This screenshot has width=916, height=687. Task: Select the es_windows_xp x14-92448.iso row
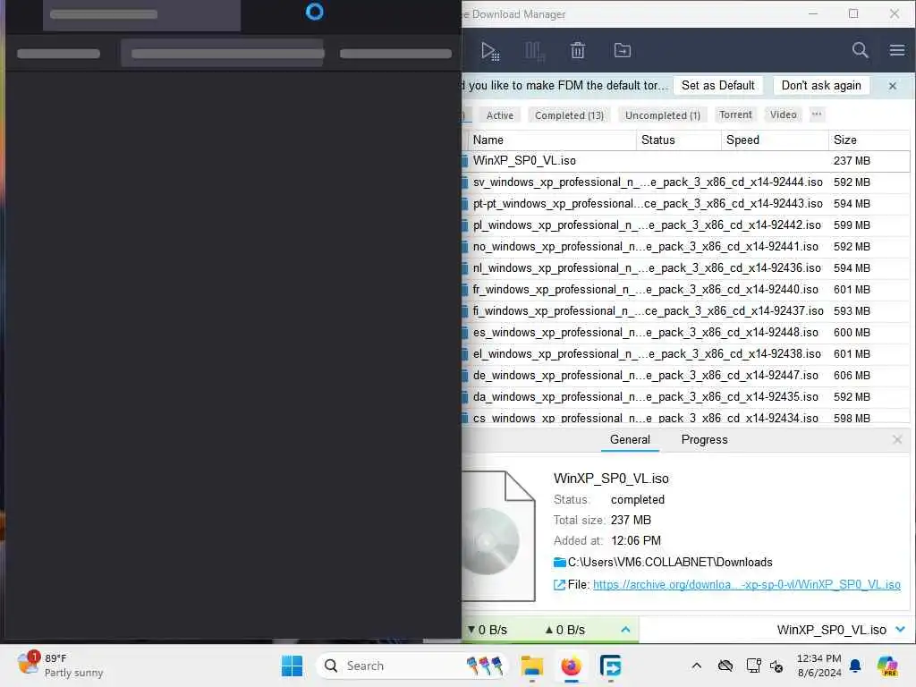[x=685, y=333]
